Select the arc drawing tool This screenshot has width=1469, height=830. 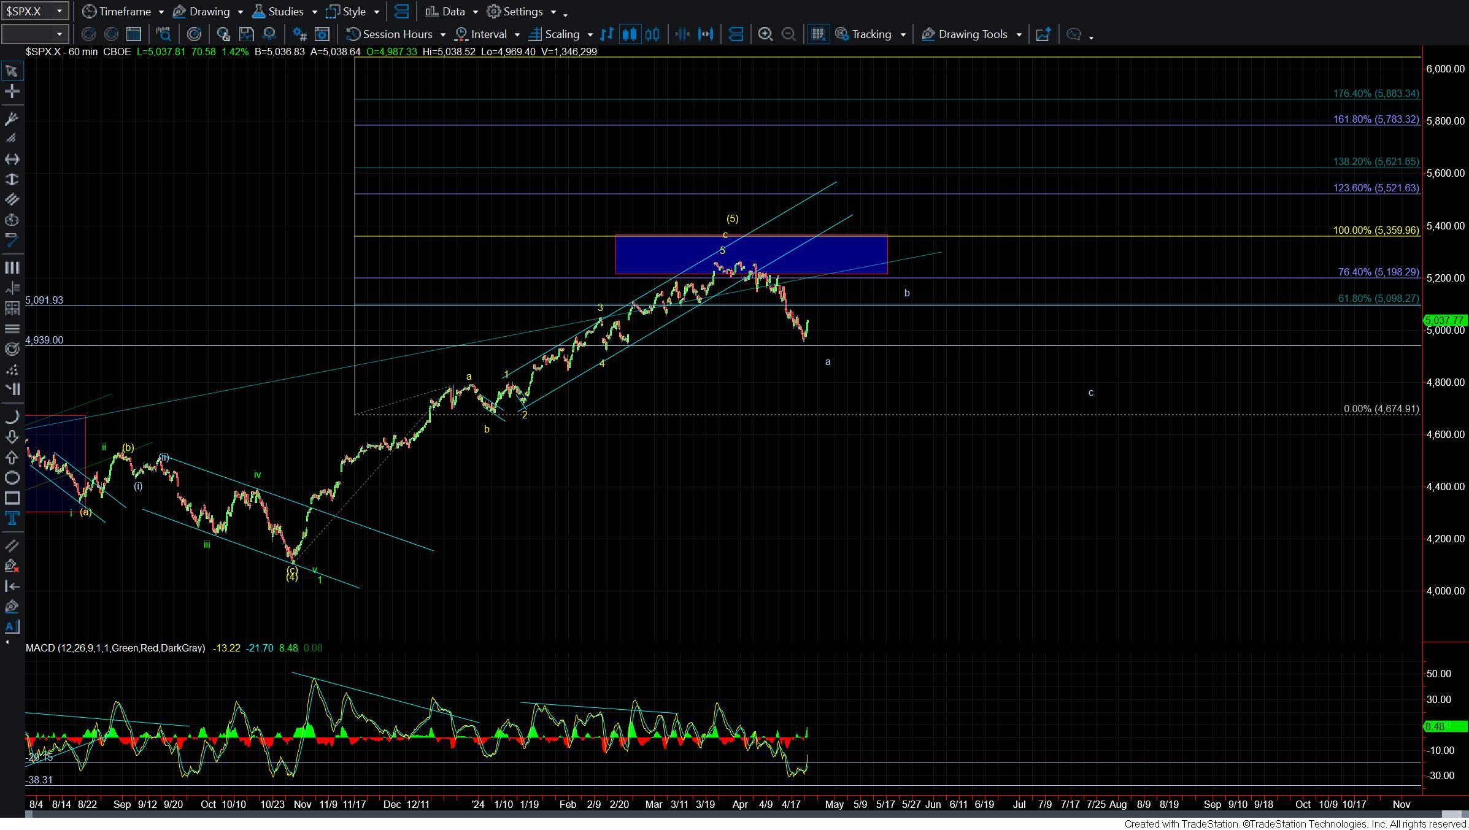pos(12,417)
